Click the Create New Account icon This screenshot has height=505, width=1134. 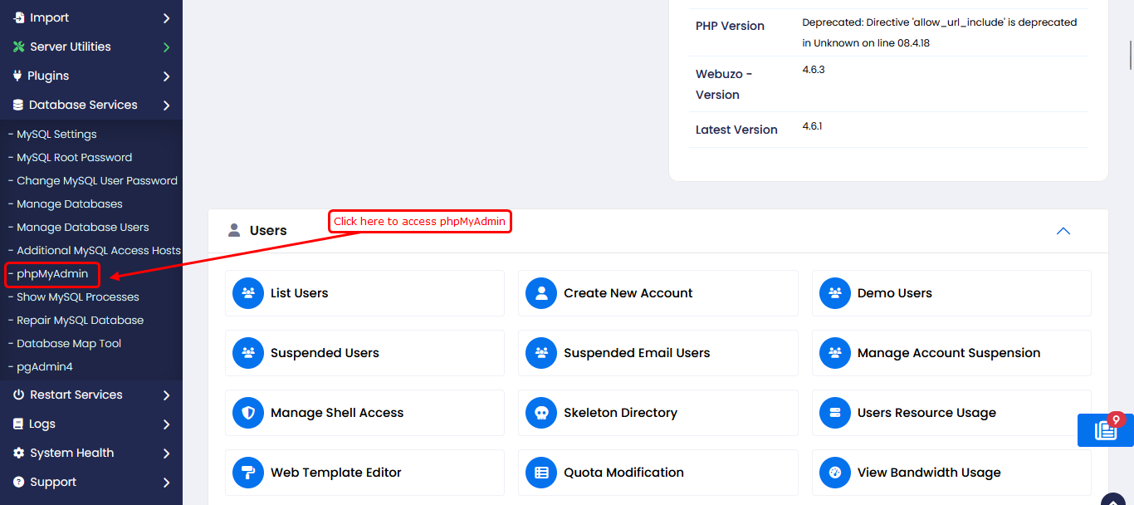(x=541, y=293)
